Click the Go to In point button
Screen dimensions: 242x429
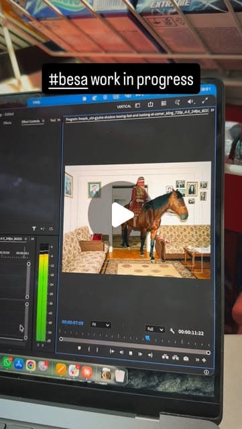pos(112,351)
